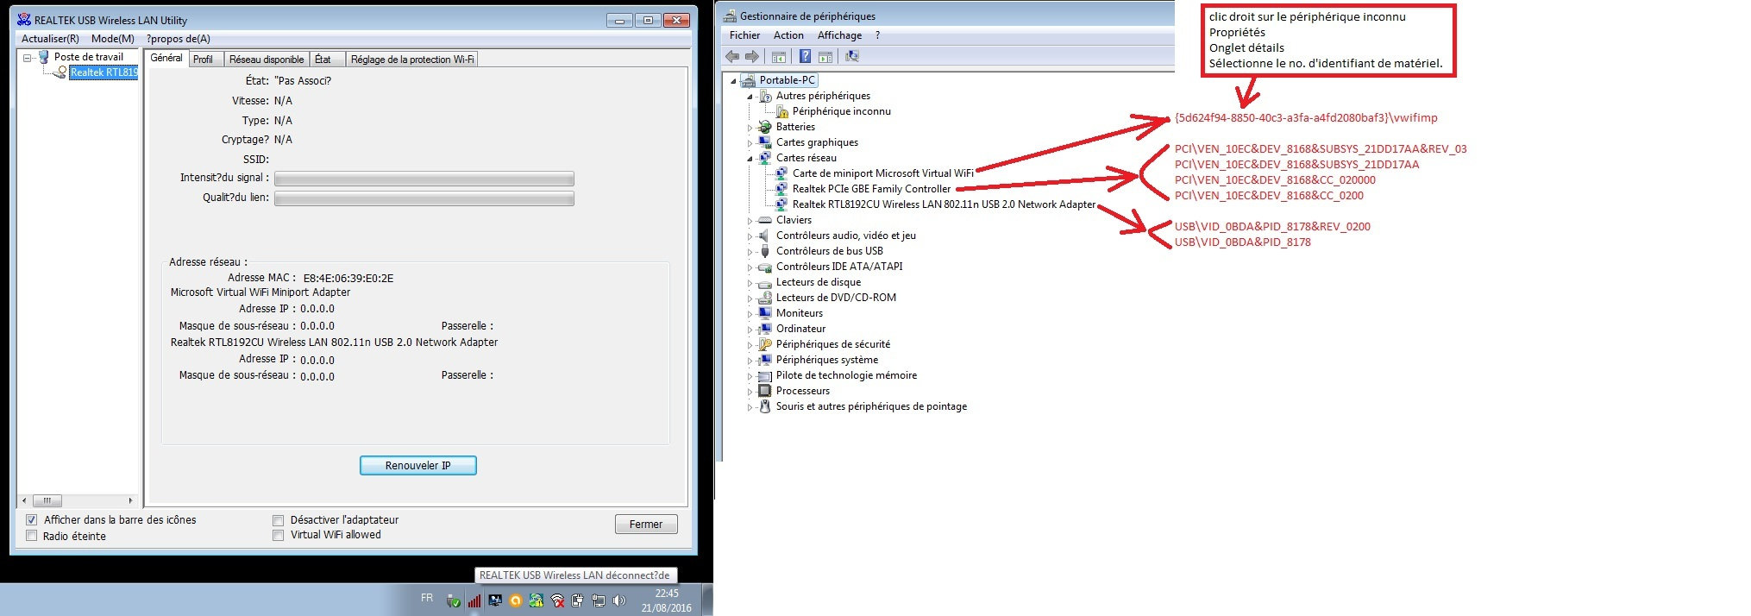Viewport: 1751px width, 616px height.
Task: Open the Affichage menu in Device Manager
Action: point(839,35)
